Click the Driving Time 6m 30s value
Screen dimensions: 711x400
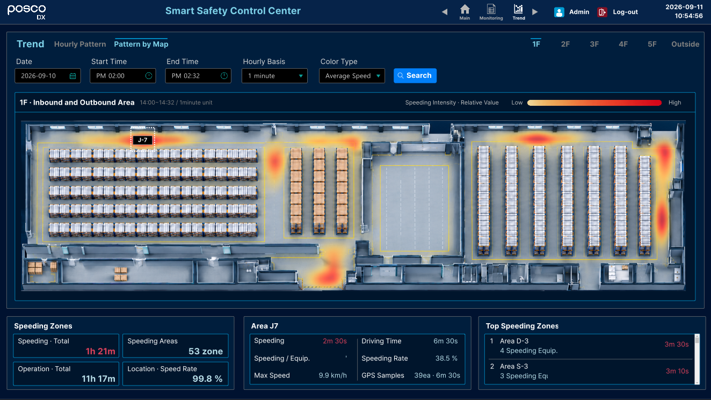pos(445,341)
